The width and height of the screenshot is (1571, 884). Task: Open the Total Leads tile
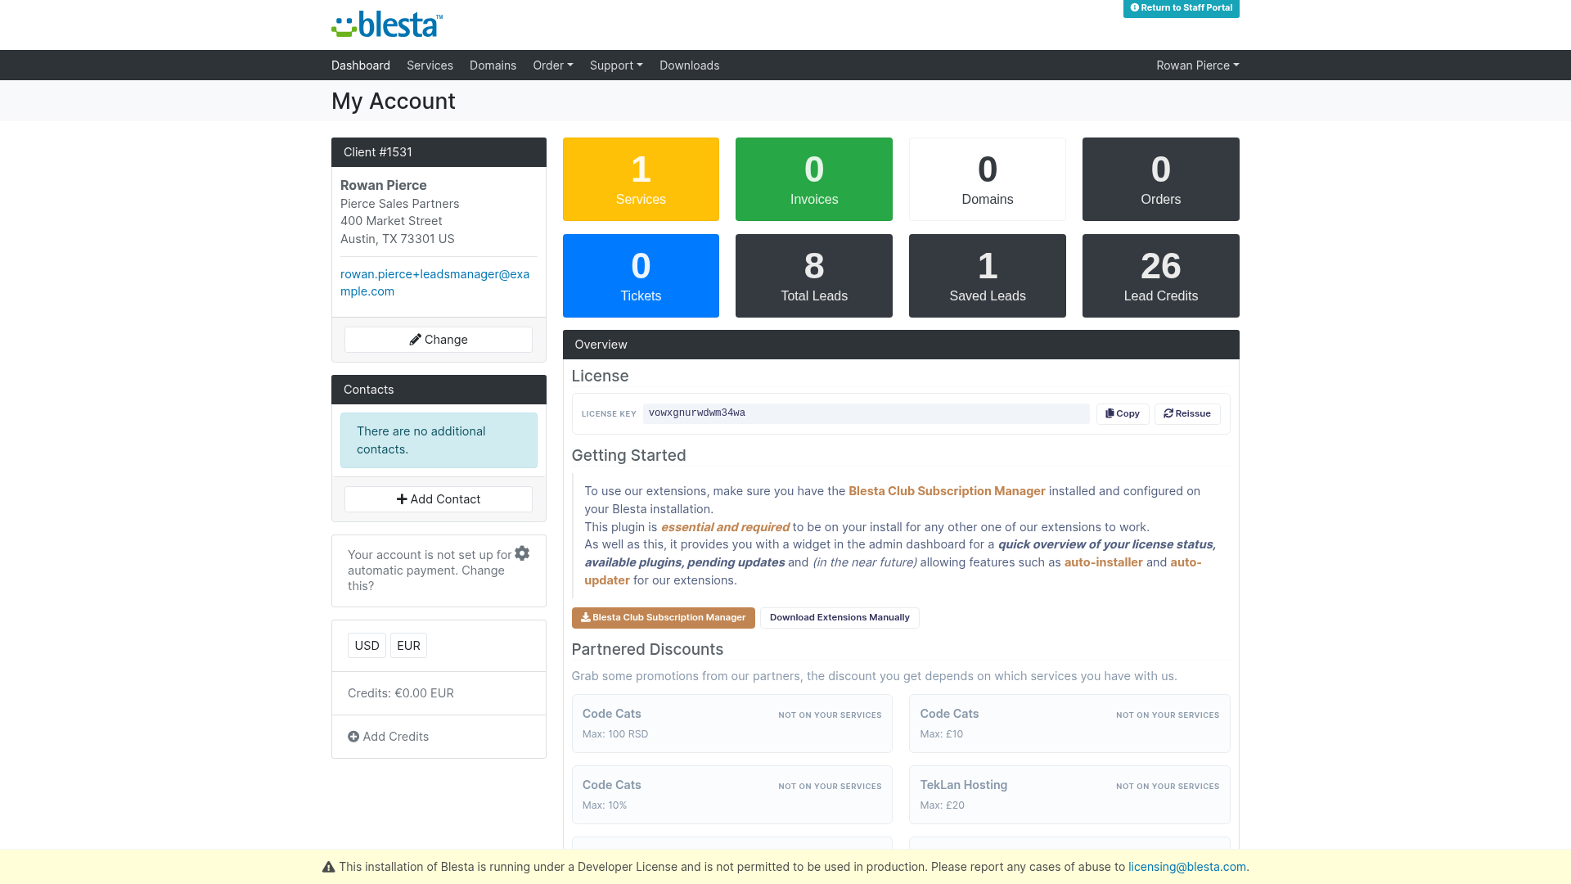pyautogui.click(x=814, y=276)
